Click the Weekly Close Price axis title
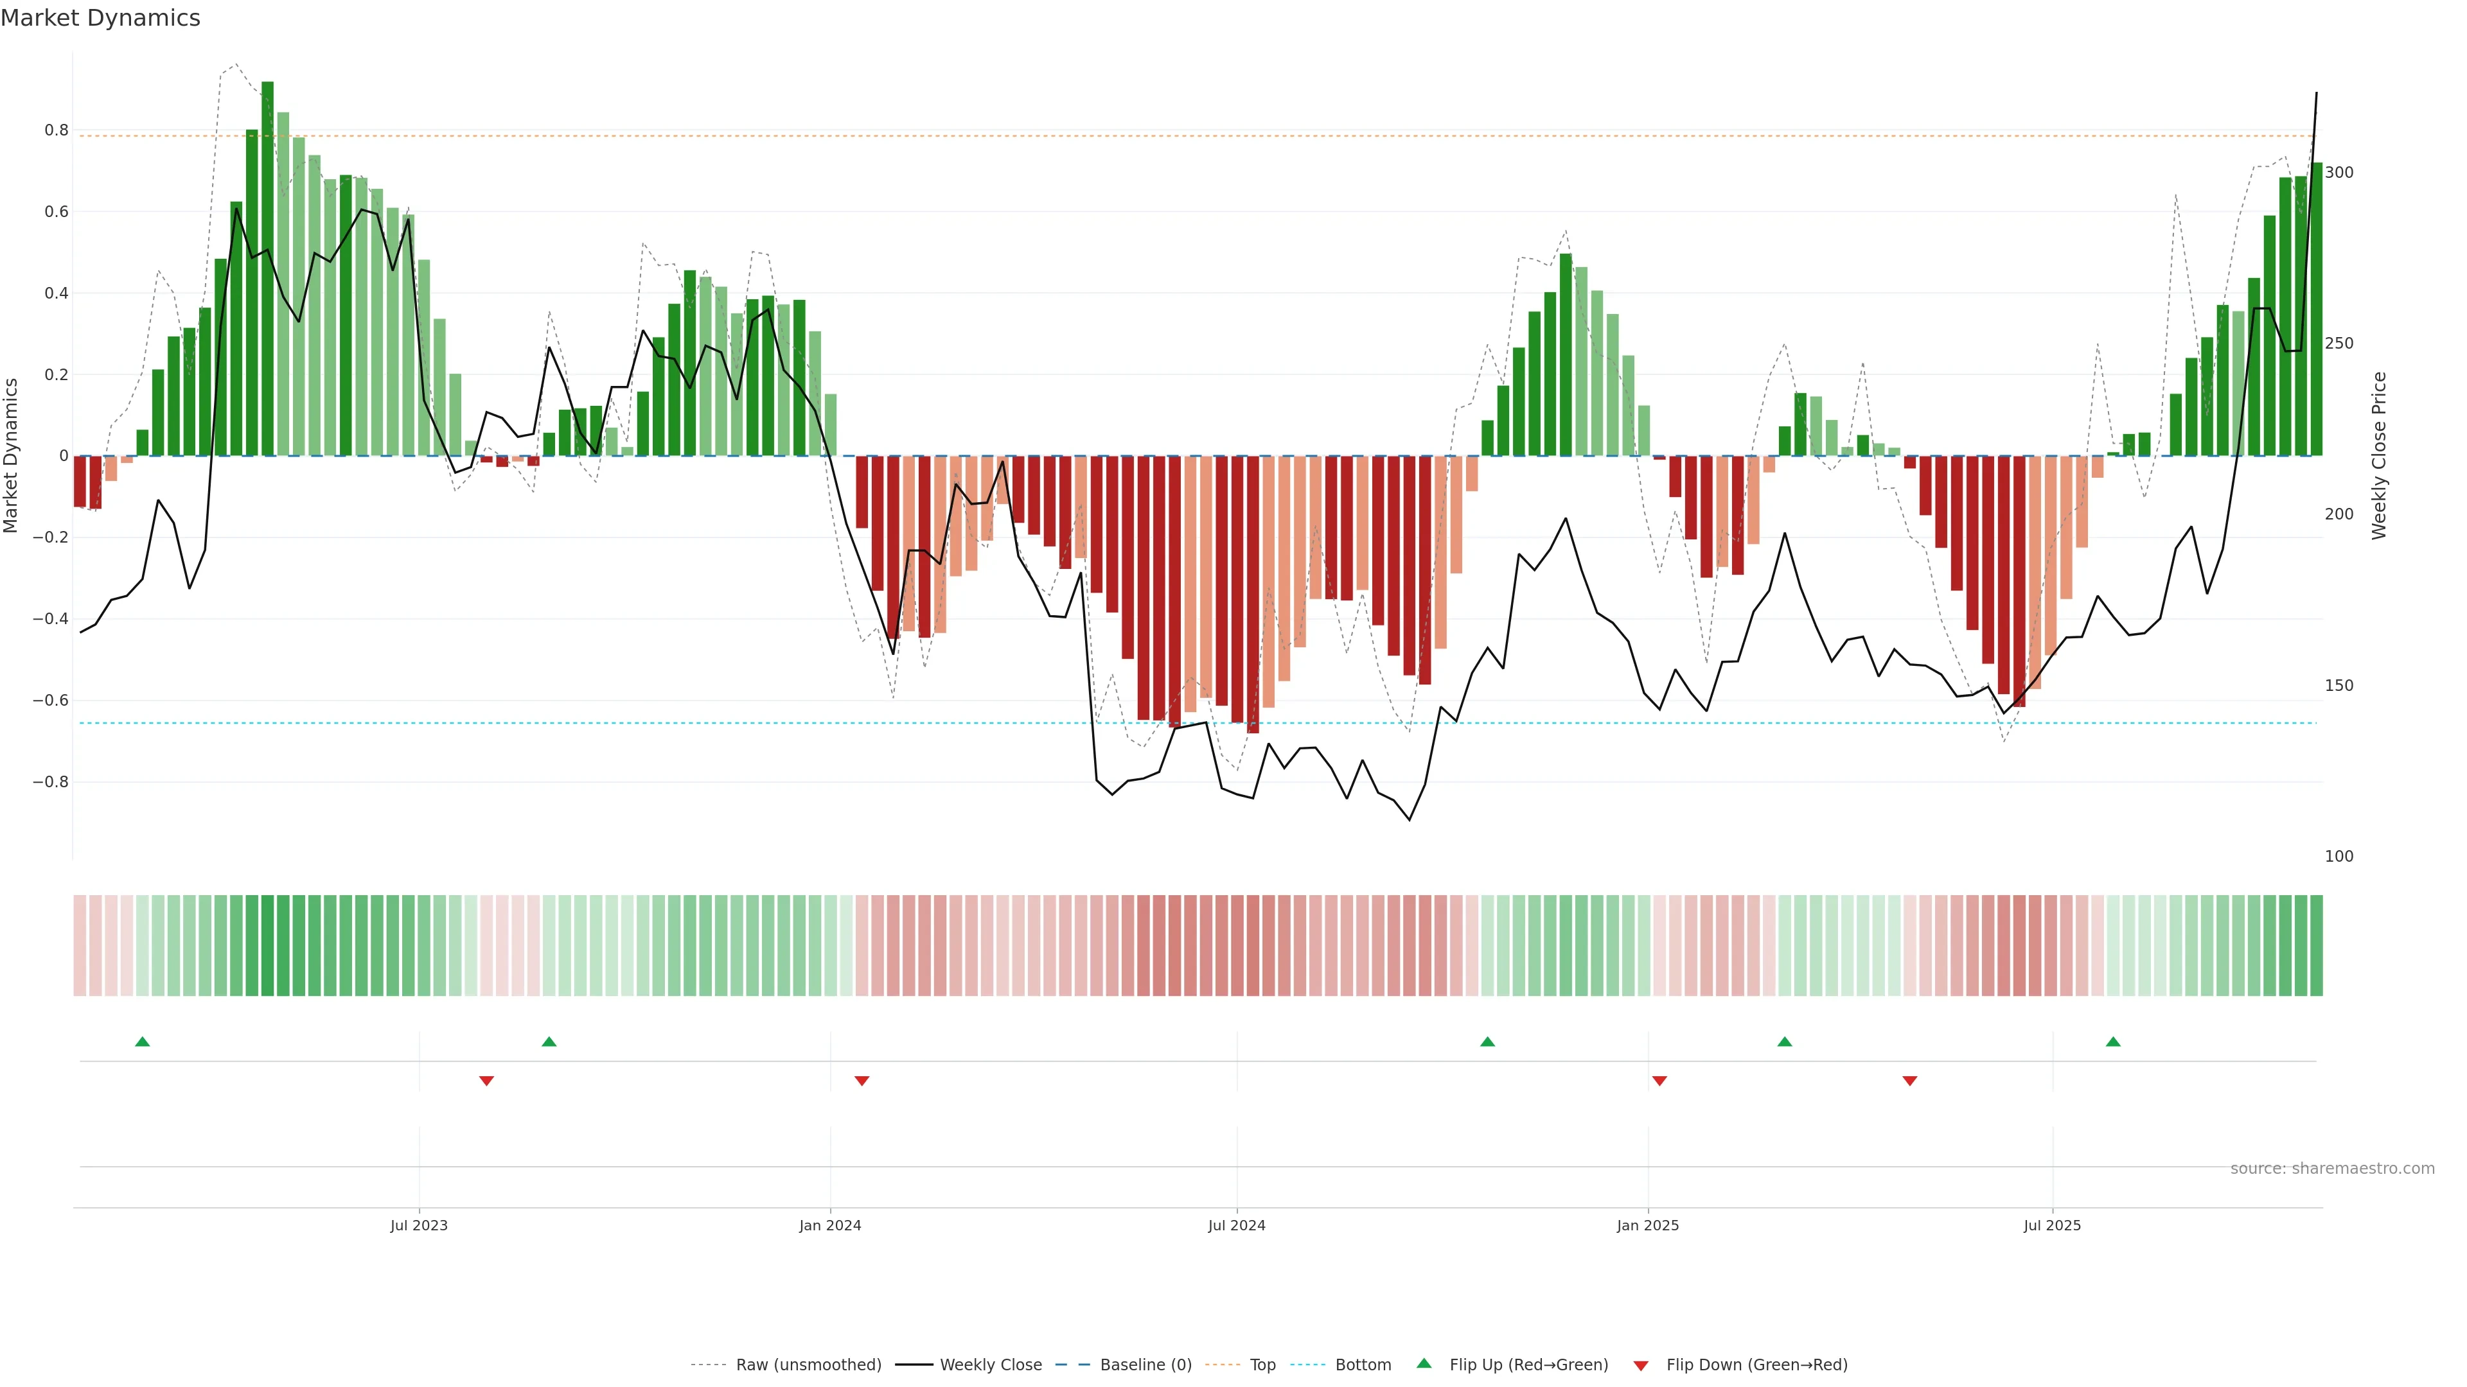The image size is (2467, 1387). point(2379,456)
